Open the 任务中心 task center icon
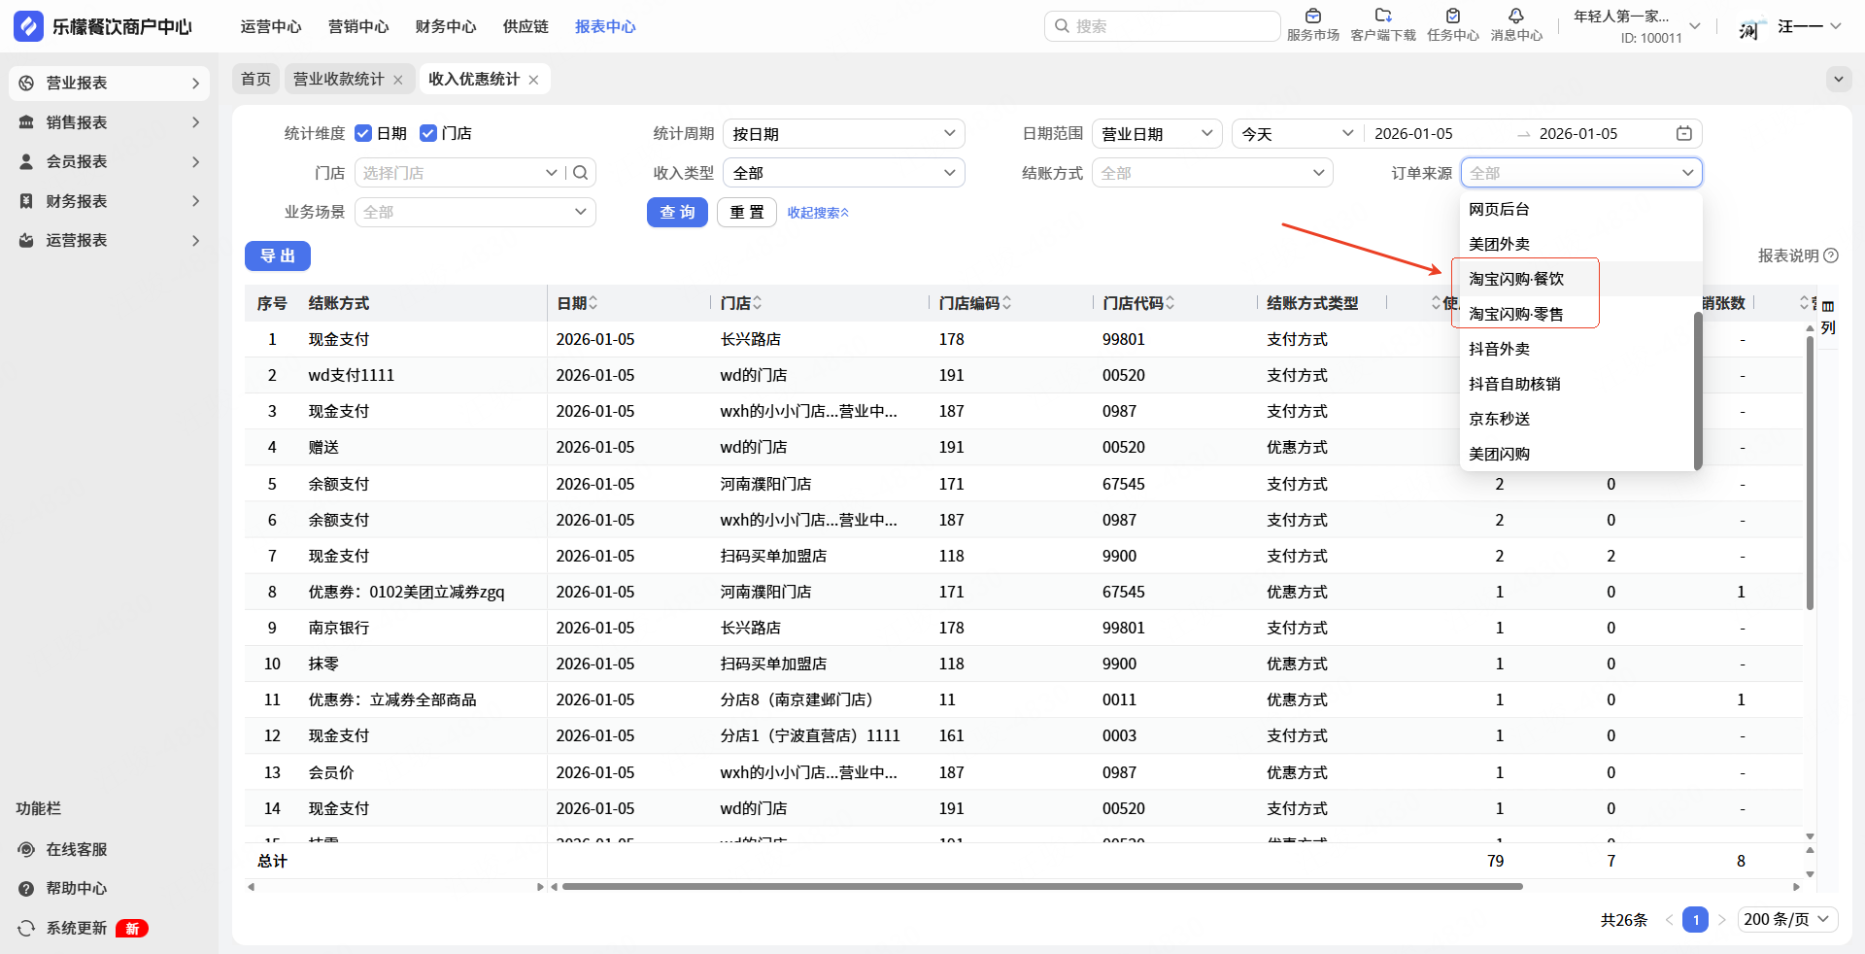Viewport: 1865px width, 954px height. [x=1452, y=17]
